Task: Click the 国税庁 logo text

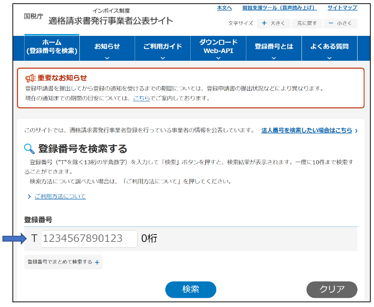Action: click(x=33, y=16)
